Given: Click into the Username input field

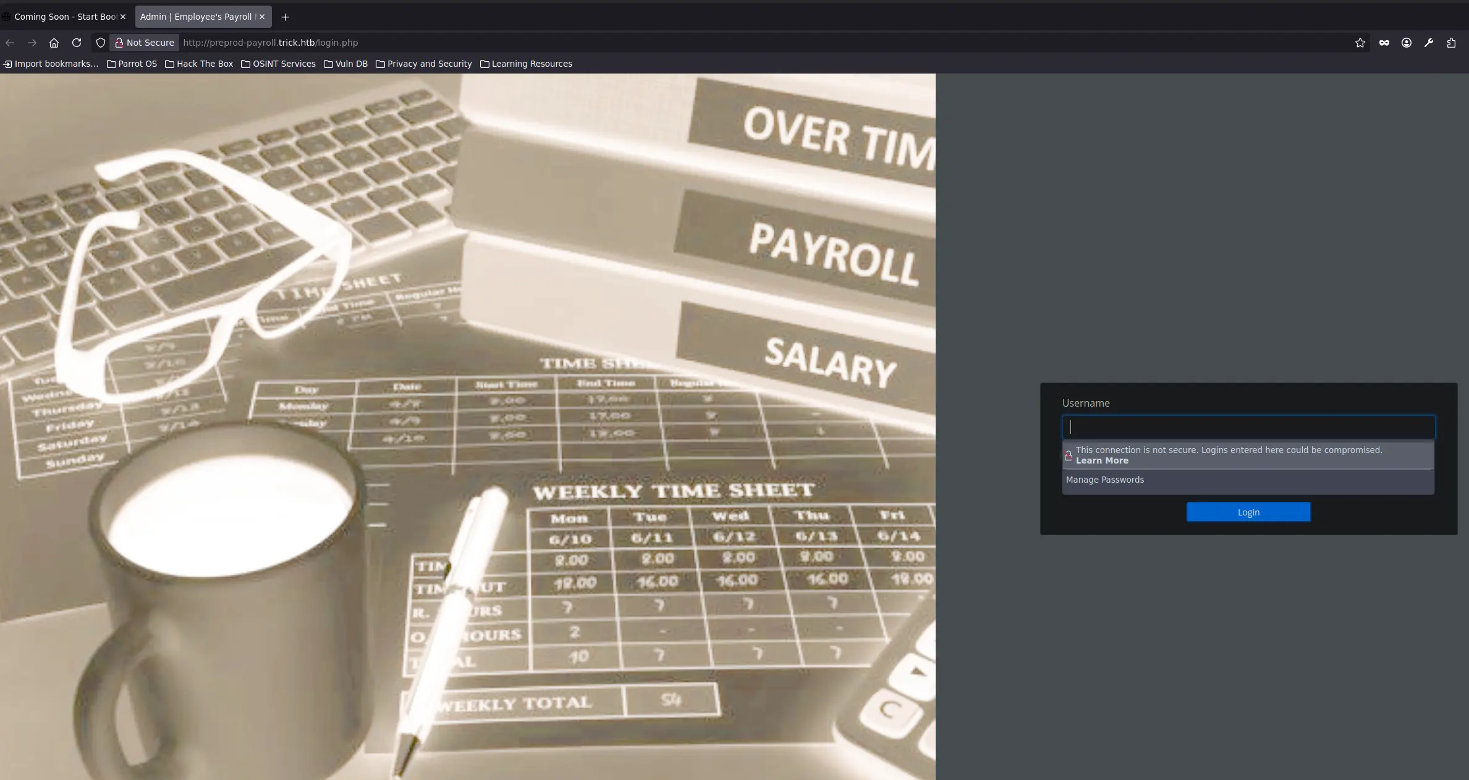Looking at the screenshot, I should [1248, 427].
